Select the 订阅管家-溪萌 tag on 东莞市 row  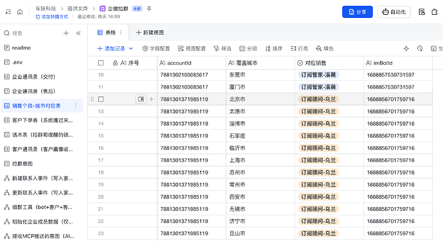tap(318, 75)
